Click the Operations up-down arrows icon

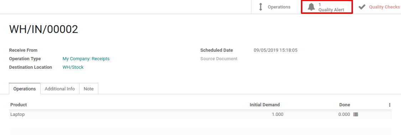tap(261, 7)
